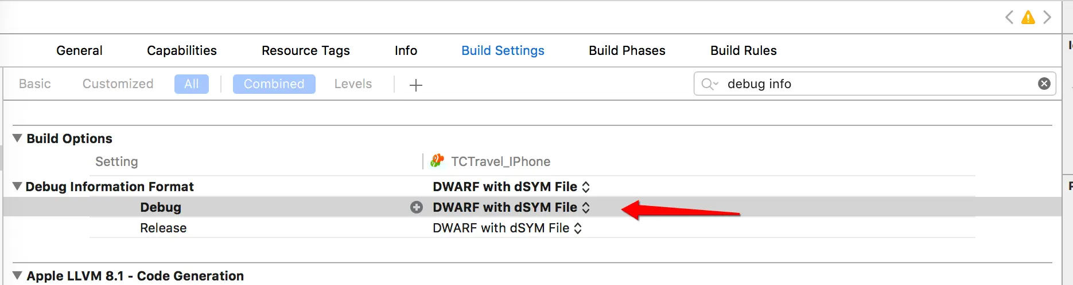Show Customized build settings
Image resolution: width=1073 pixels, height=285 pixels.
point(118,84)
